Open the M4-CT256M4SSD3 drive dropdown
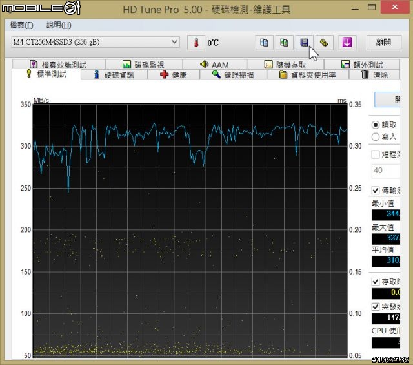The image size is (413, 365). coord(96,42)
